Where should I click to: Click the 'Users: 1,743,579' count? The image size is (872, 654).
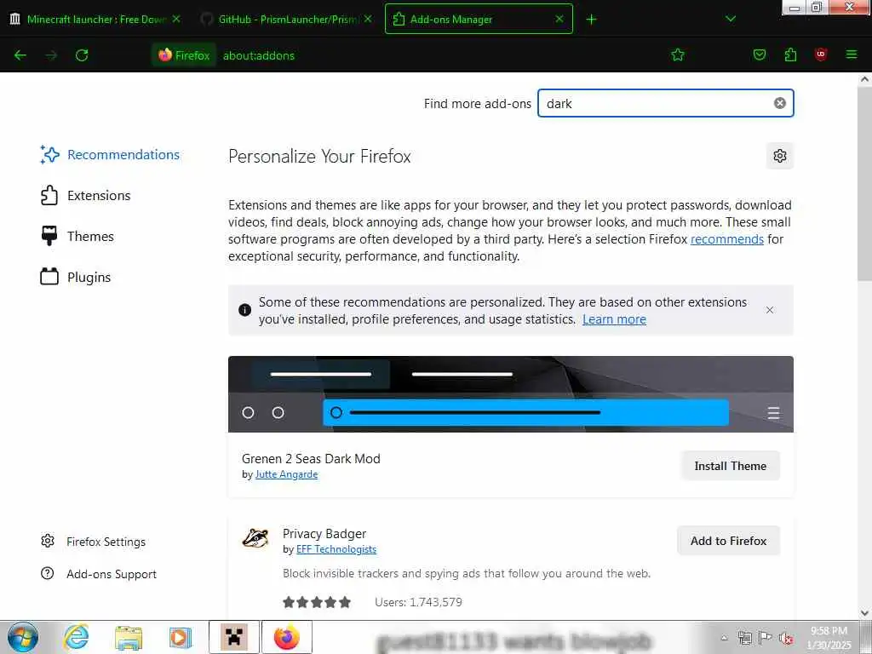(x=418, y=602)
